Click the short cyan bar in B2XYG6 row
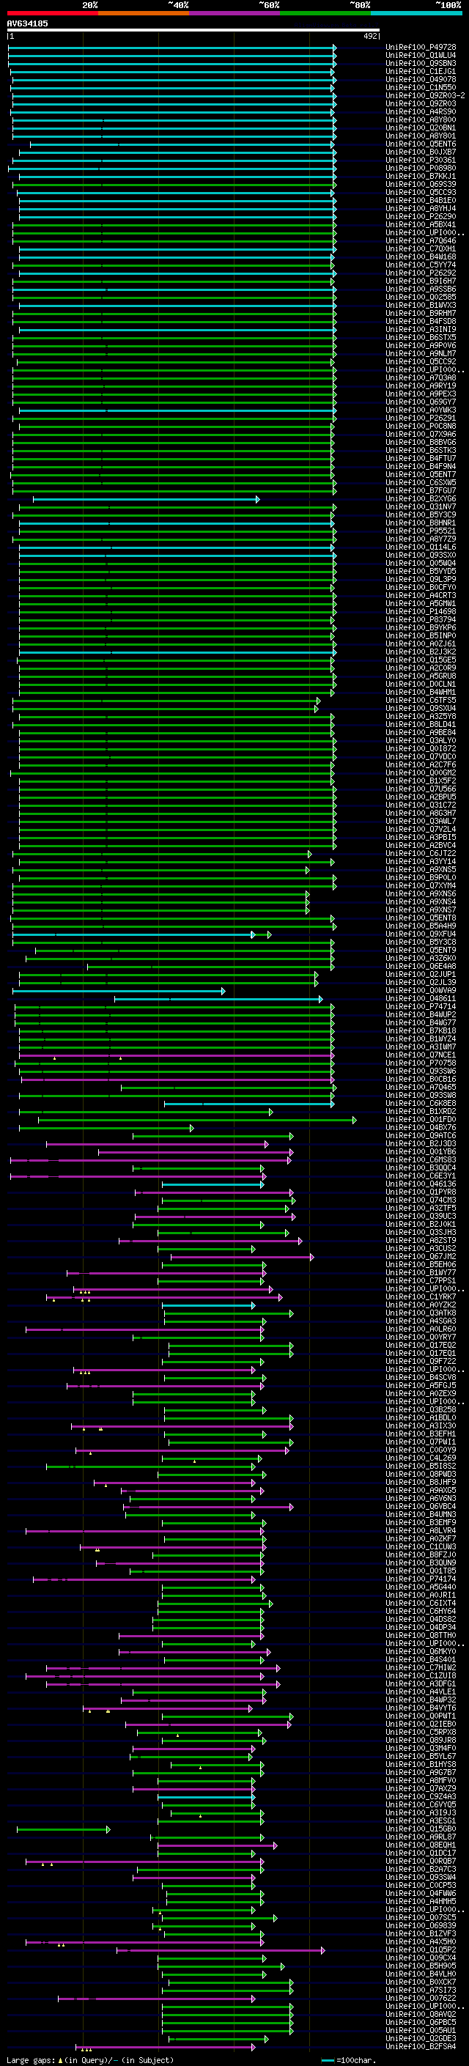The height and width of the screenshot is (2066, 469). click(146, 499)
